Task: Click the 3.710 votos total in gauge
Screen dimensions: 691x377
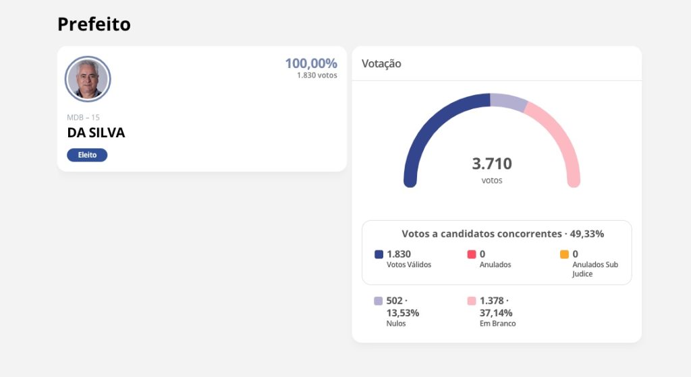Action: (x=492, y=164)
